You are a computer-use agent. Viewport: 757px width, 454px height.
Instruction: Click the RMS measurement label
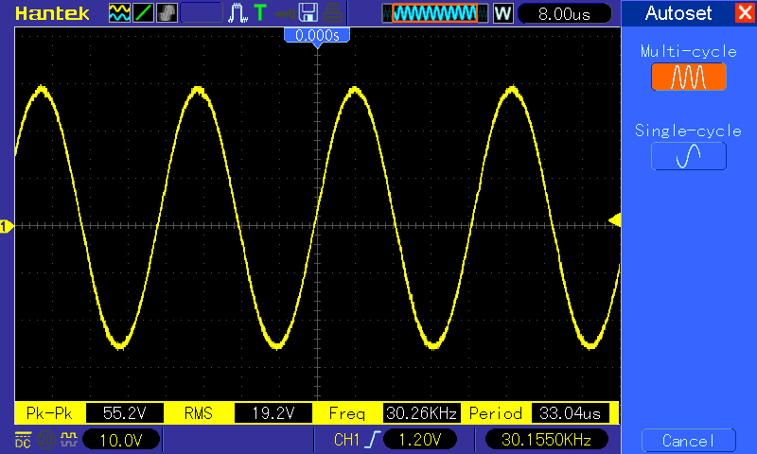pyautogui.click(x=199, y=413)
